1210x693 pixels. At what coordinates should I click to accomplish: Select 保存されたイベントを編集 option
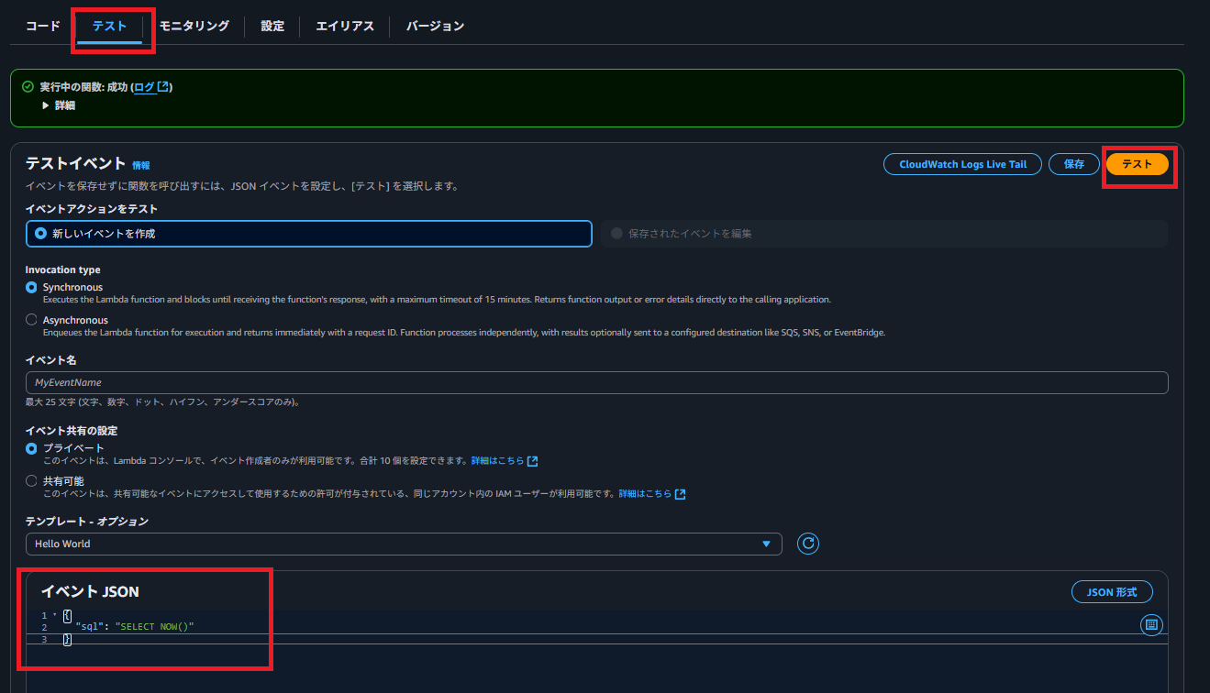pyautogui.click(x=883, y=234)
